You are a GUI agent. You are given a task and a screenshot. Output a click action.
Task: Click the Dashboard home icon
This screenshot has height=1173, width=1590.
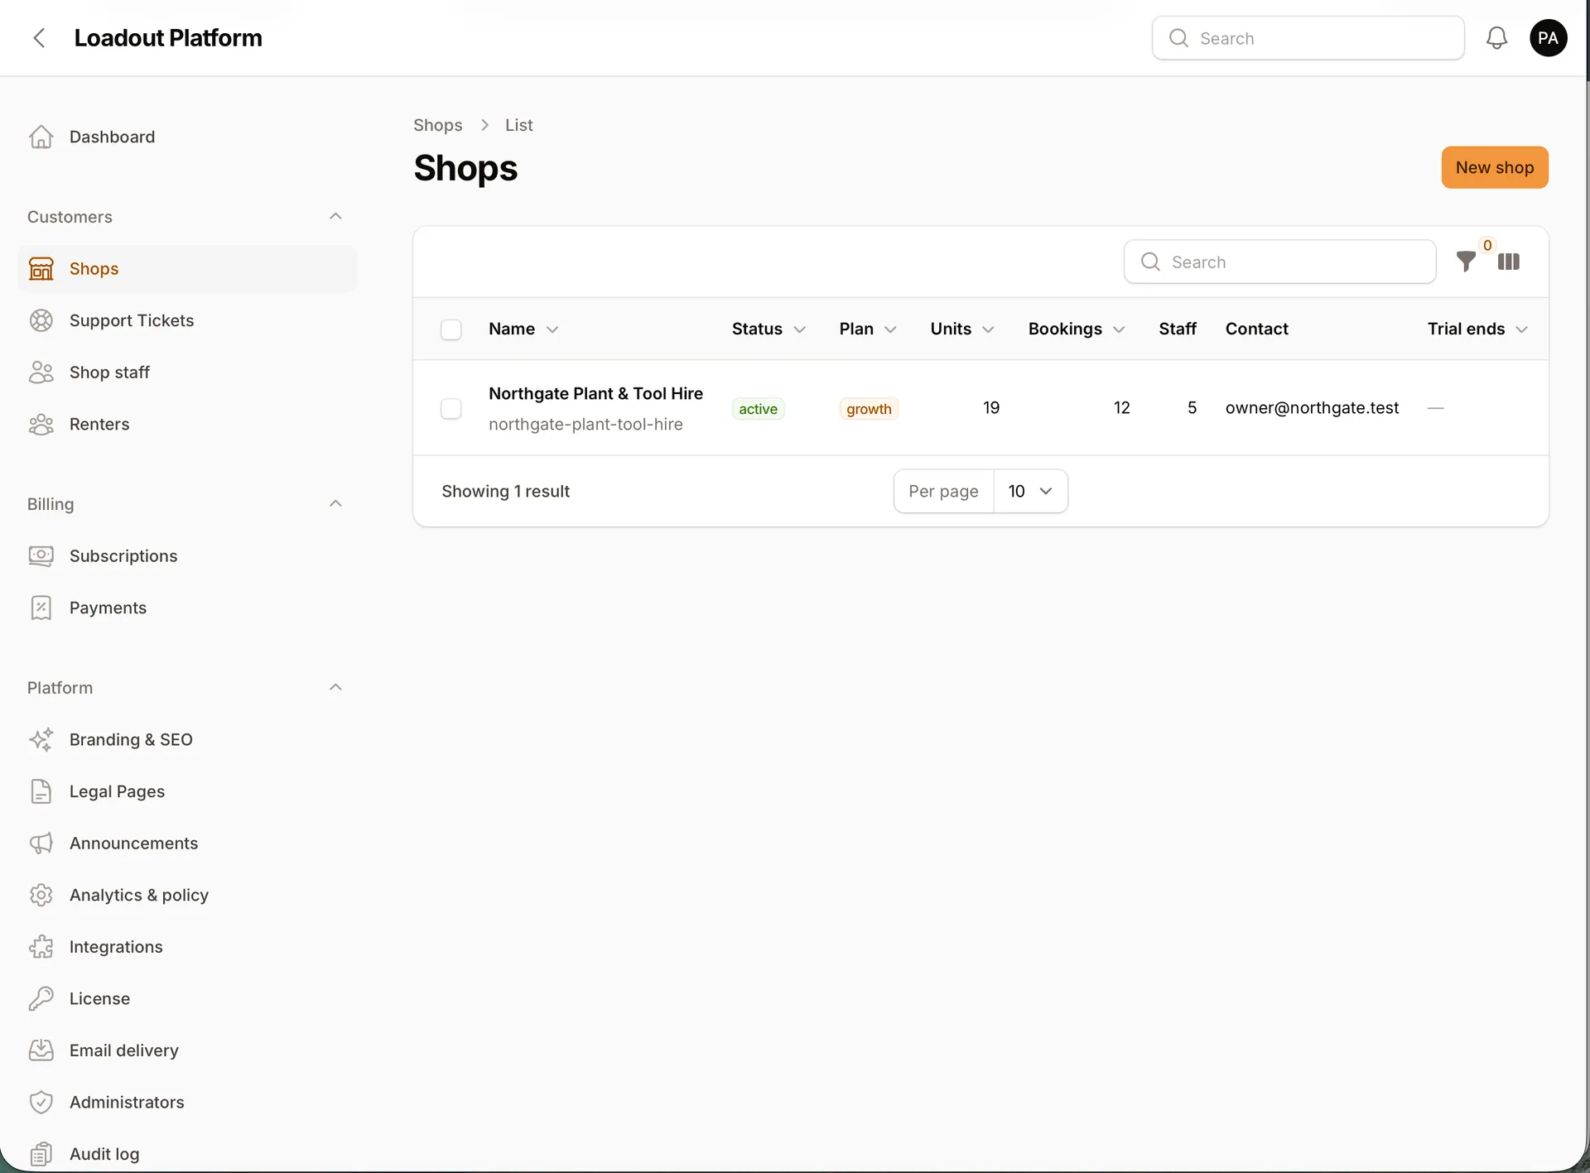coord(41,137)
